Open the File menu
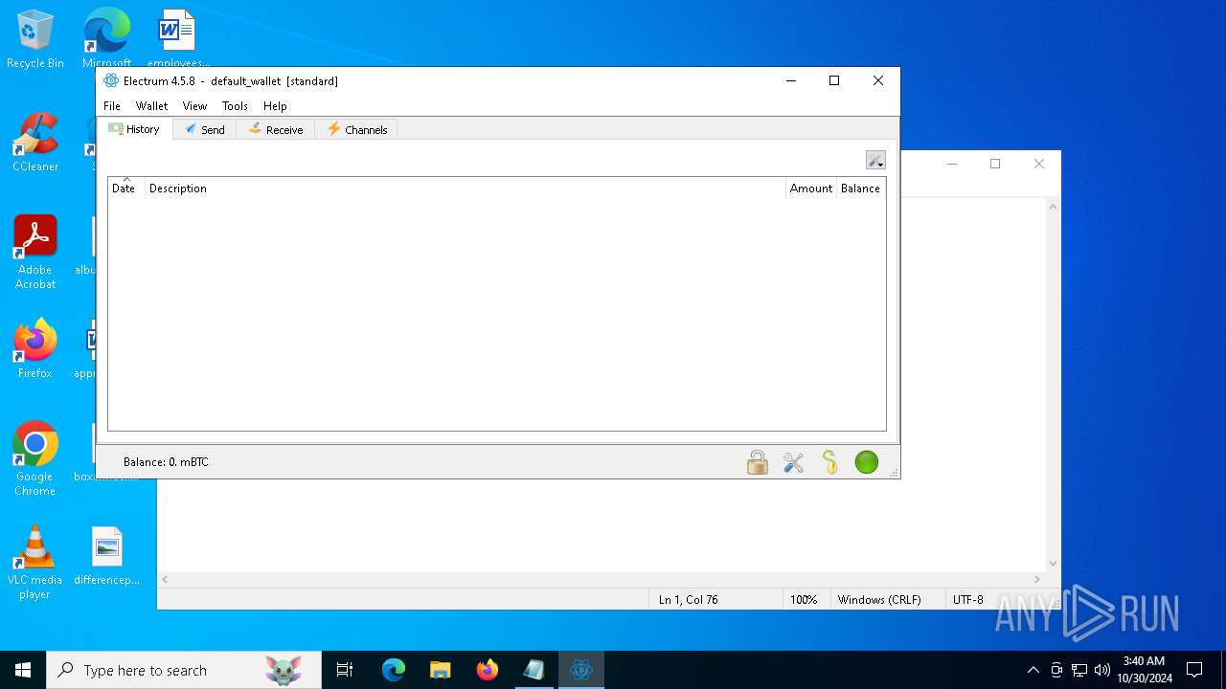The image size is (1226, 689). tap(112, 106)
